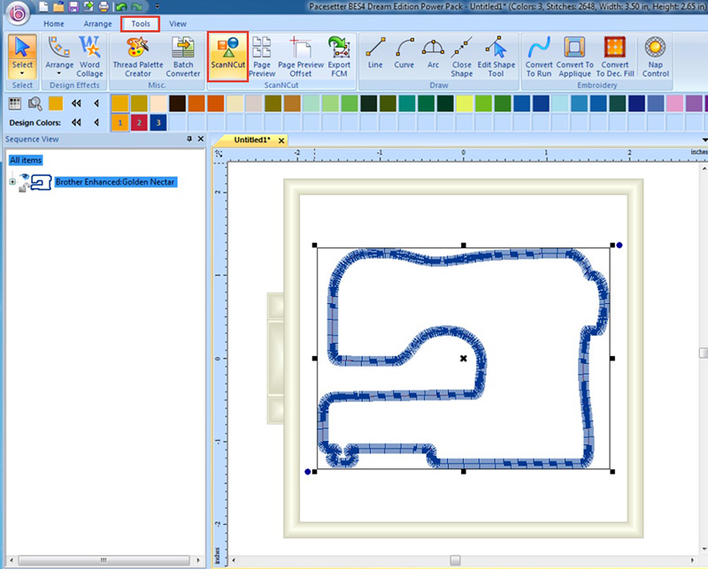Pick the bright yellow palette swatch
708x569 pixels.
464,103
